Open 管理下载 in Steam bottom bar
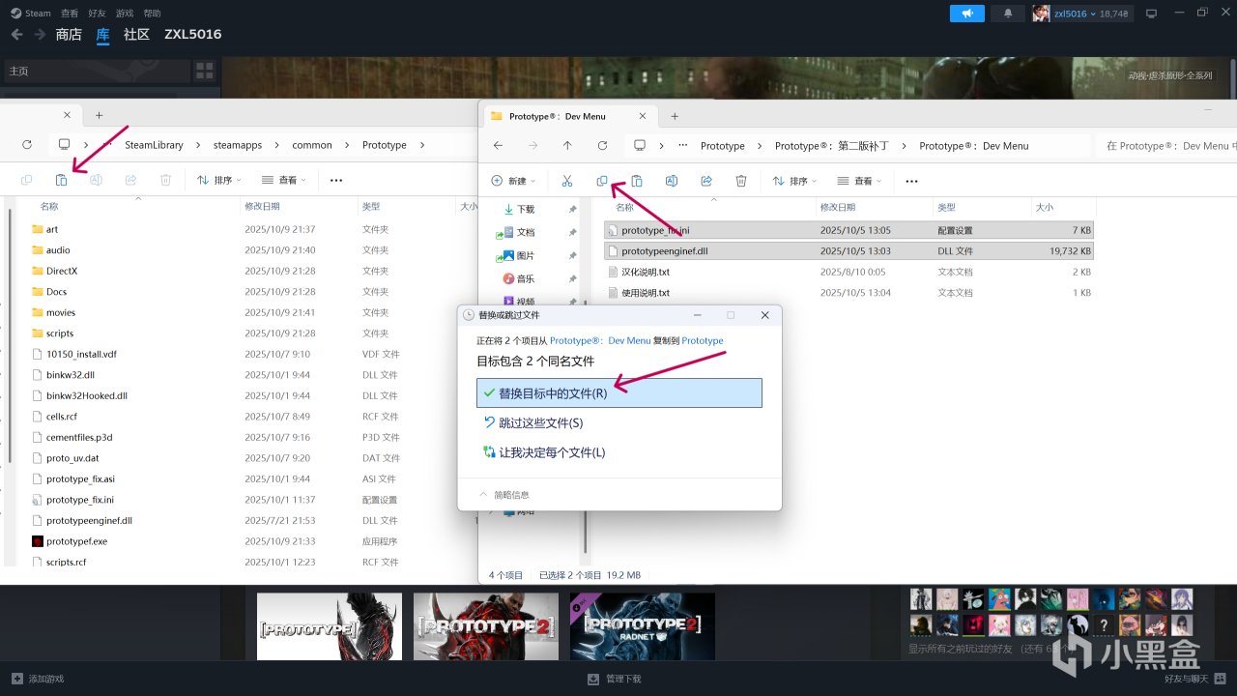The height and width of the screenshot is (696, 1237). click(x=614, y=679)
